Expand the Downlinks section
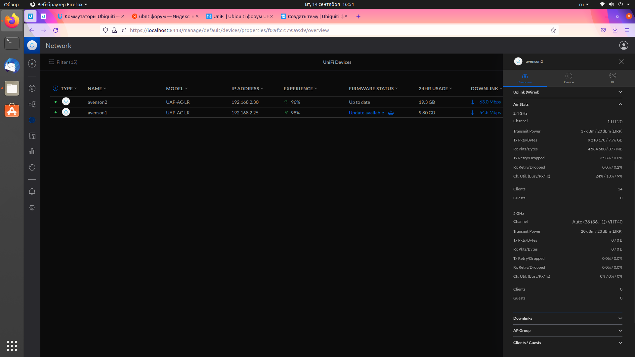 click(568, 318)
